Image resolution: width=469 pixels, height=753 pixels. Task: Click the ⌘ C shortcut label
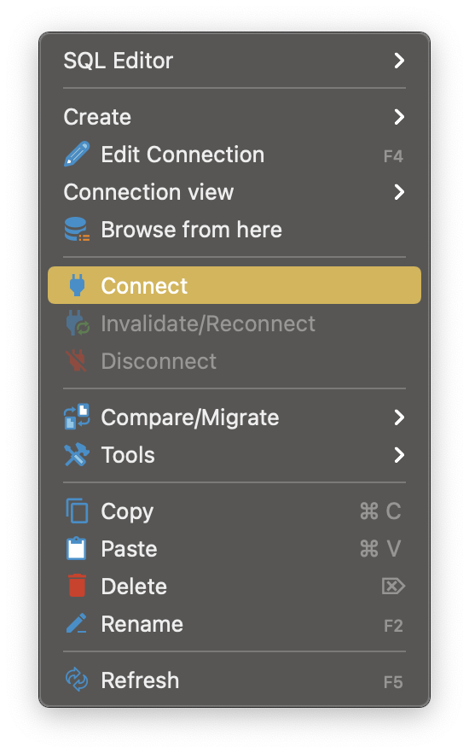click(x=380, y=511)
